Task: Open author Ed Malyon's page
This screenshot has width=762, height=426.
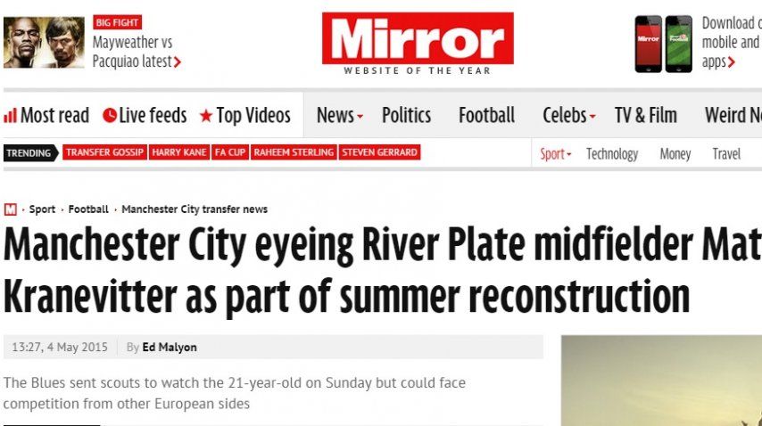Action: click(170, 348)
